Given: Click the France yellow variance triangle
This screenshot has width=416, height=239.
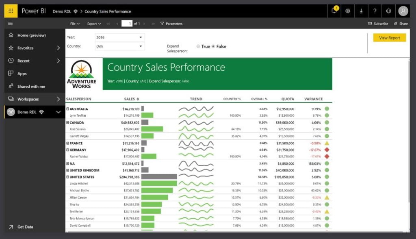Looking at the screenshot, I should [x=327, y=143].
